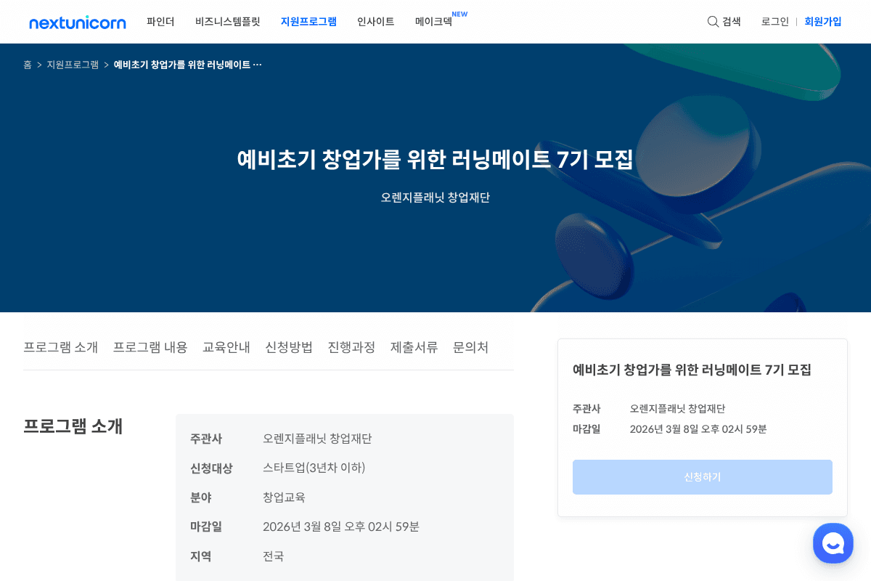This screenshot has height=581, width=871.
Task: Switch to 제출서류 tab
Action: pyautogui.click(x=414, y=347)
